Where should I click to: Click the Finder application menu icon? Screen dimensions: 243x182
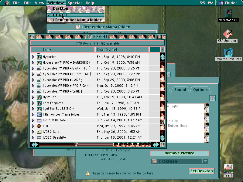pyautogui.click(x=221, y=3)
